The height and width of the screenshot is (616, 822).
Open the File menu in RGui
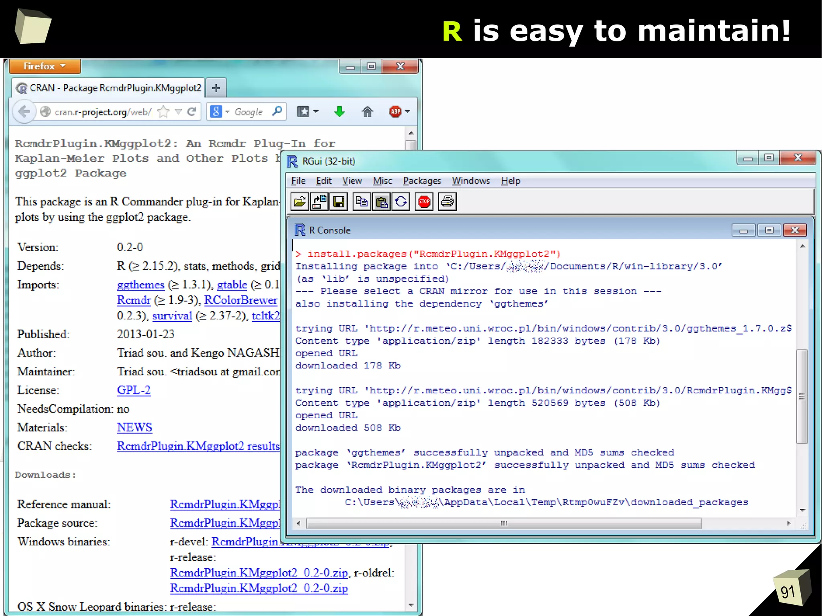click(298, 181)
